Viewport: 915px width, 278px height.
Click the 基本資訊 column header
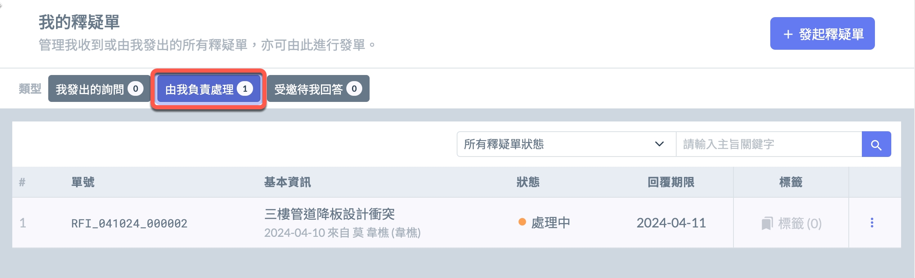[x=287, y=182]
